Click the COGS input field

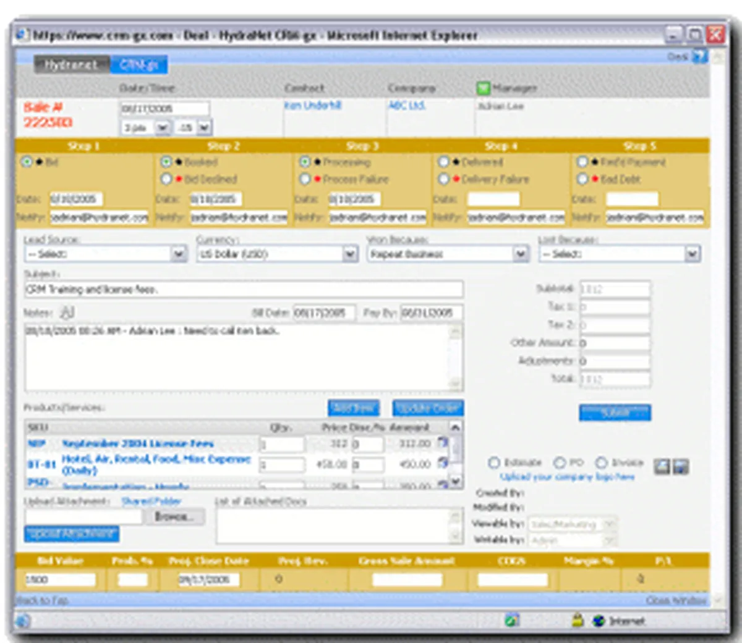(513, 579)
